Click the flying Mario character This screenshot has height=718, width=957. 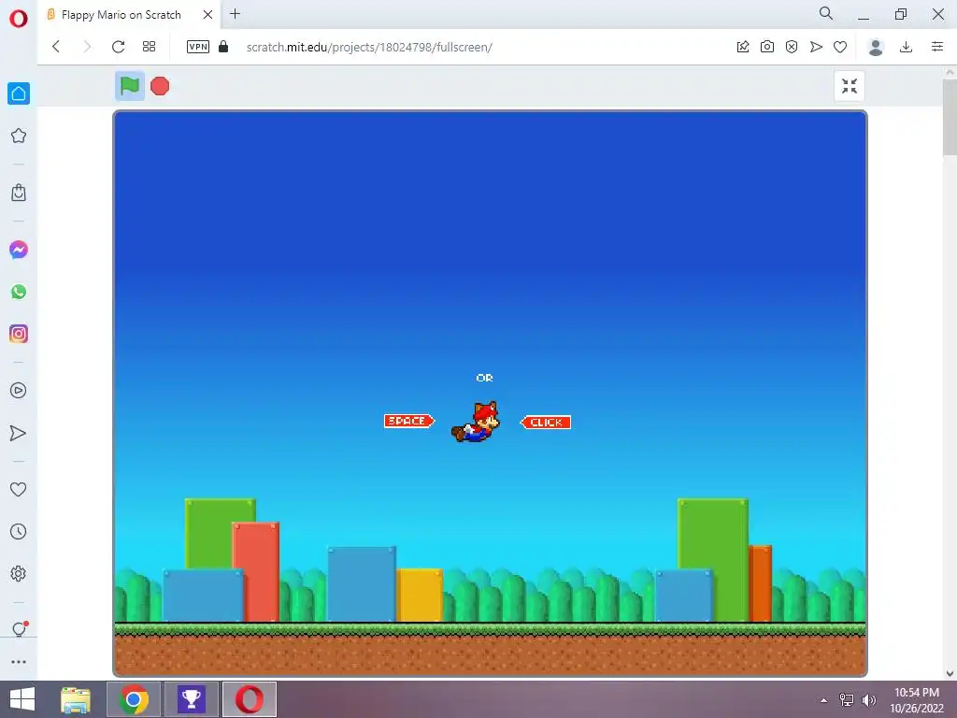click(476, 422)
